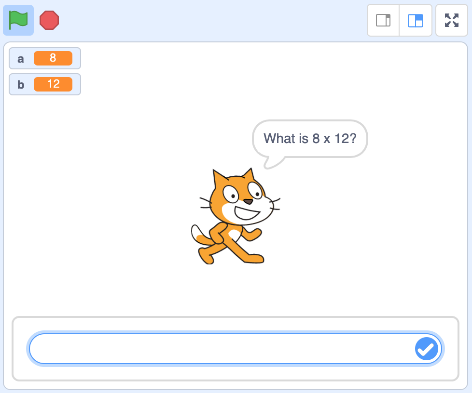Switch to small stage layout
472x393 pixels.
[383, 20]
